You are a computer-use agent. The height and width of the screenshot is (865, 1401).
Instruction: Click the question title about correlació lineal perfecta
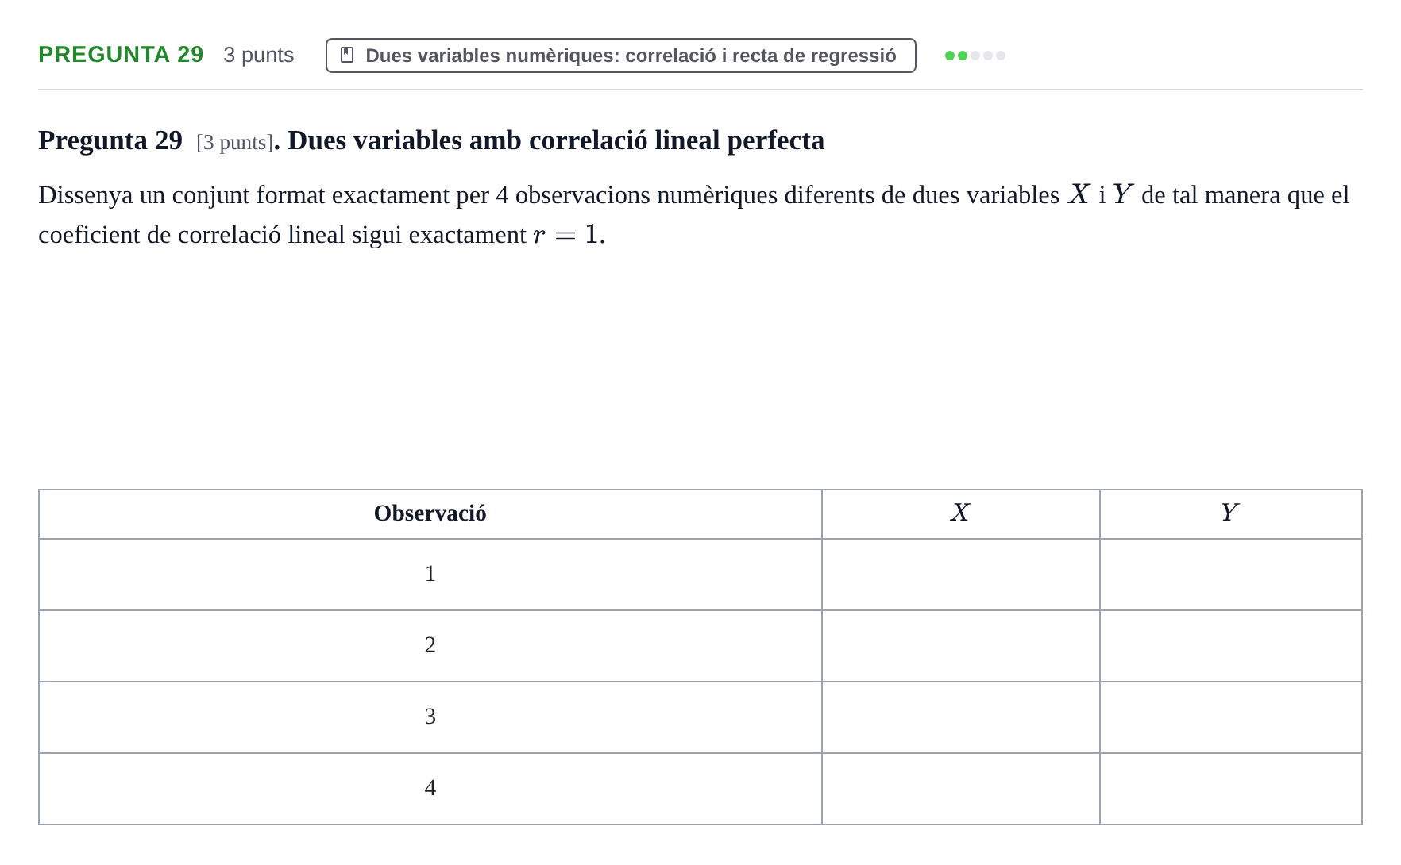(556, 140)
